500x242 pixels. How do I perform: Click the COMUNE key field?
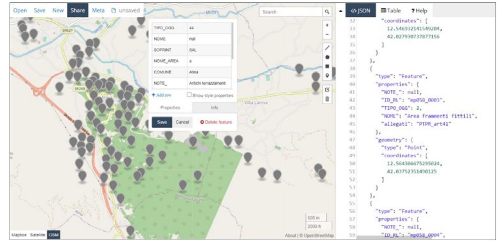169,72
